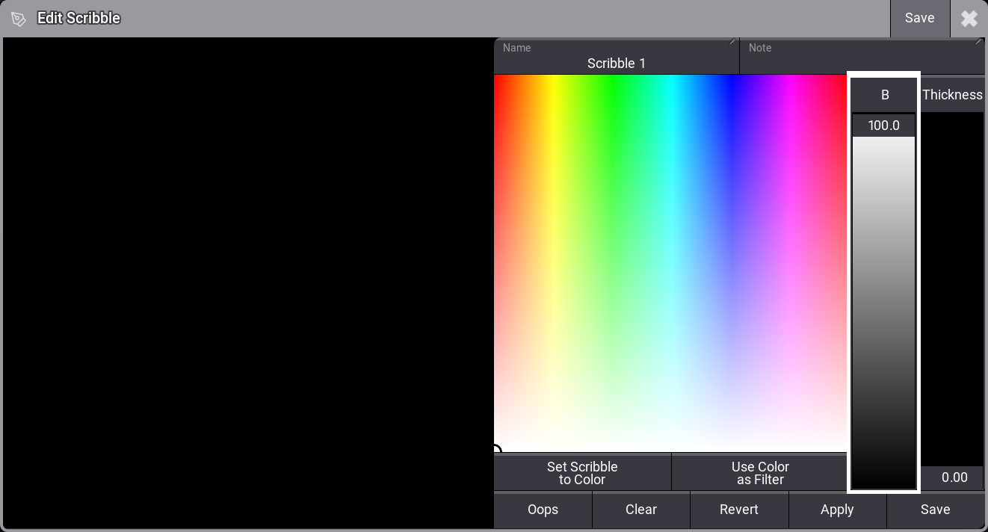Edit the Name field showing Scribble 1
This screenshot has width=988, height=532.
[x=616, y=57]
